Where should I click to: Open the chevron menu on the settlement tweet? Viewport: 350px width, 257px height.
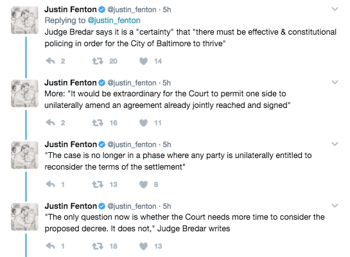(x=335, y=144)
